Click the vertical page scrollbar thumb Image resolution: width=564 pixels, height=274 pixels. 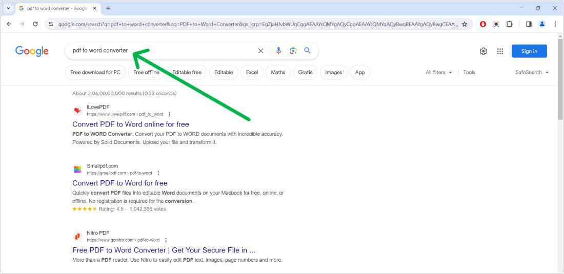coord(560,79)
